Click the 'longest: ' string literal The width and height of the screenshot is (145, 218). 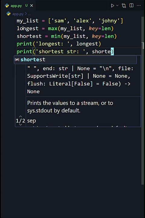coord(53,44)
